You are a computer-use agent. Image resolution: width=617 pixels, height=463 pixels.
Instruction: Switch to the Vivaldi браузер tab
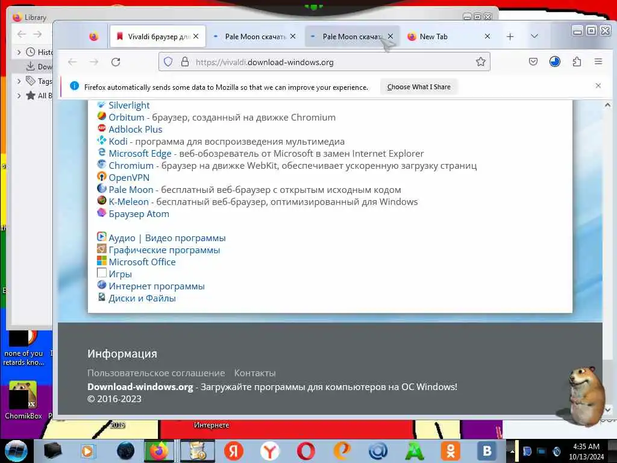158,37
